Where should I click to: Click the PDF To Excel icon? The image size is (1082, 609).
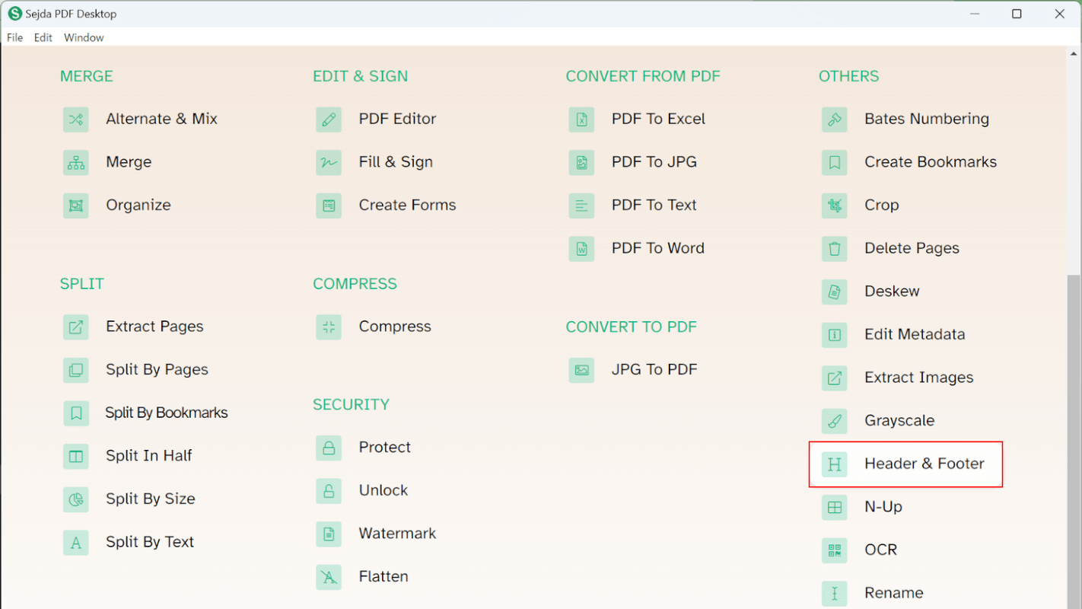pos(581,120)
